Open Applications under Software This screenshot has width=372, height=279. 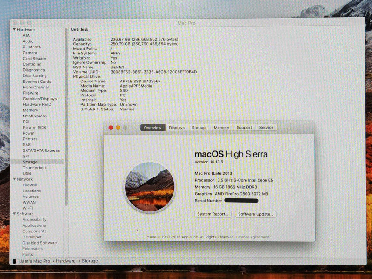[x=34, y=225]
